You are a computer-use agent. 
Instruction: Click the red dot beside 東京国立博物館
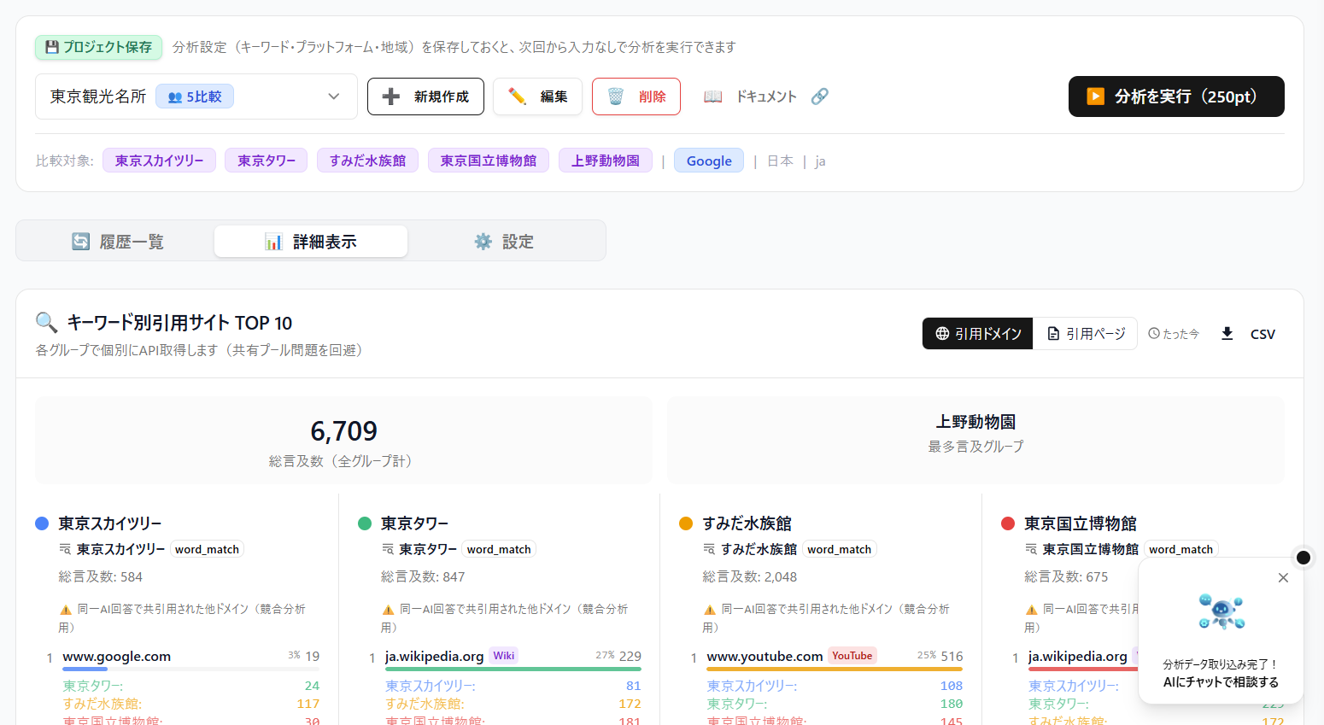point(1008,523)
